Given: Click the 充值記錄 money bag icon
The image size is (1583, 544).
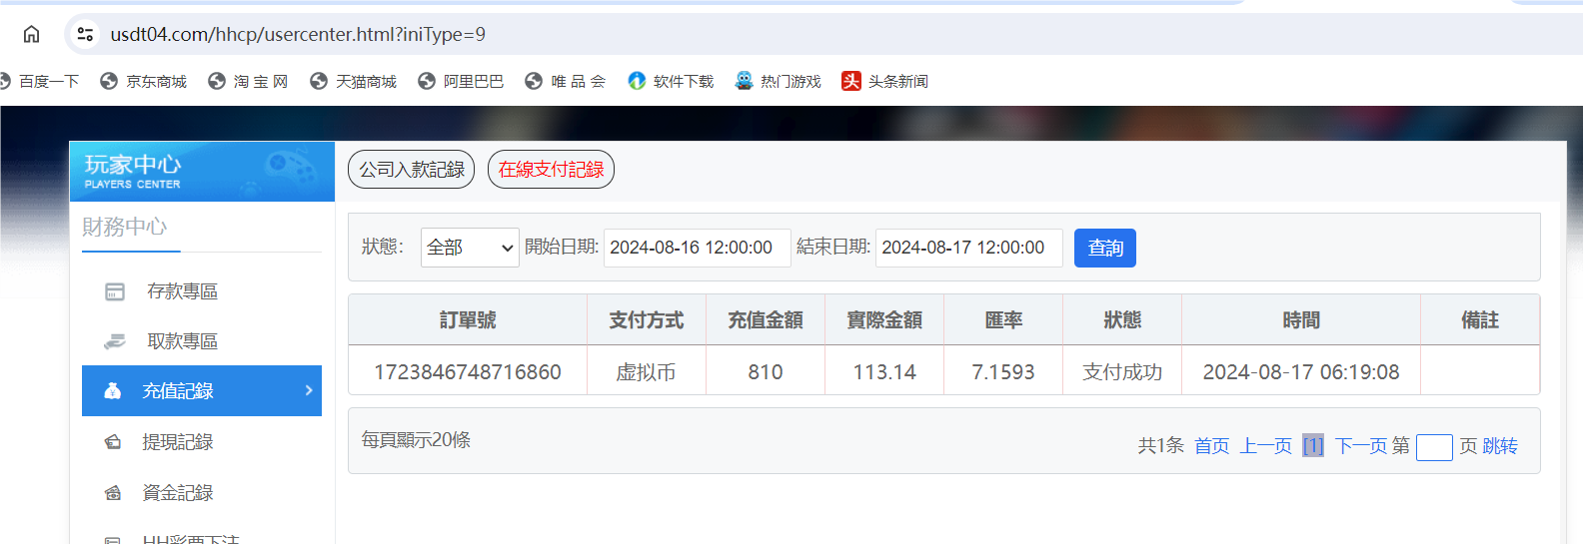Looking at the screenshot, I should (113, 391).
